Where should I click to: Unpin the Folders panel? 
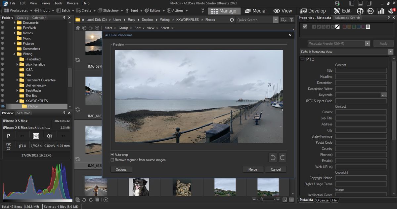(x=65, y=17)
